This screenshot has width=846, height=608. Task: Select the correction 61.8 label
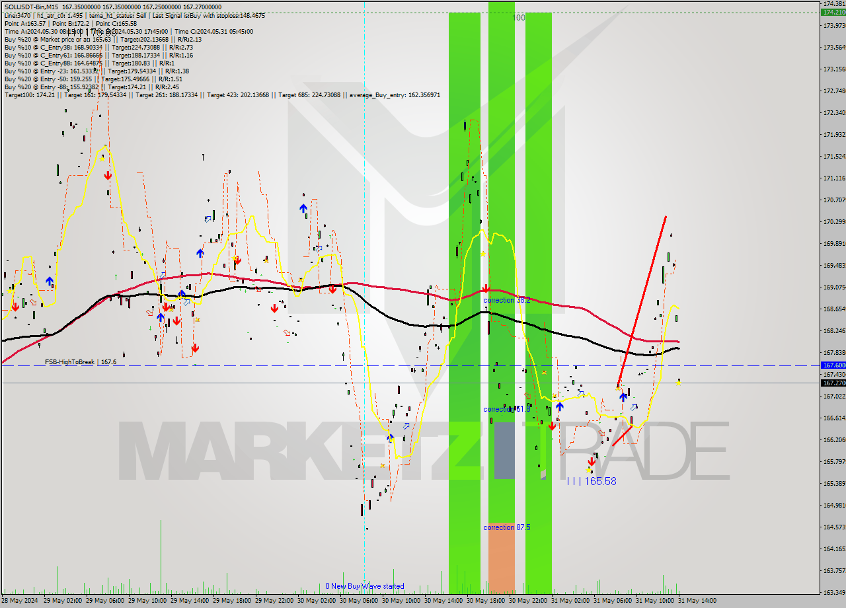(x=506, y=409)
